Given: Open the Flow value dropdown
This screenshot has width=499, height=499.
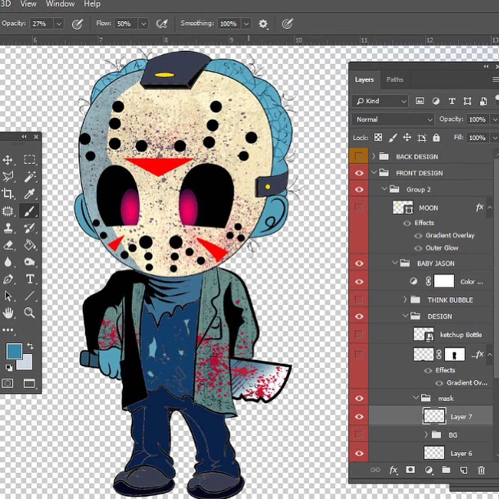Looking at the screenshot, I should (x=143, y=24).
